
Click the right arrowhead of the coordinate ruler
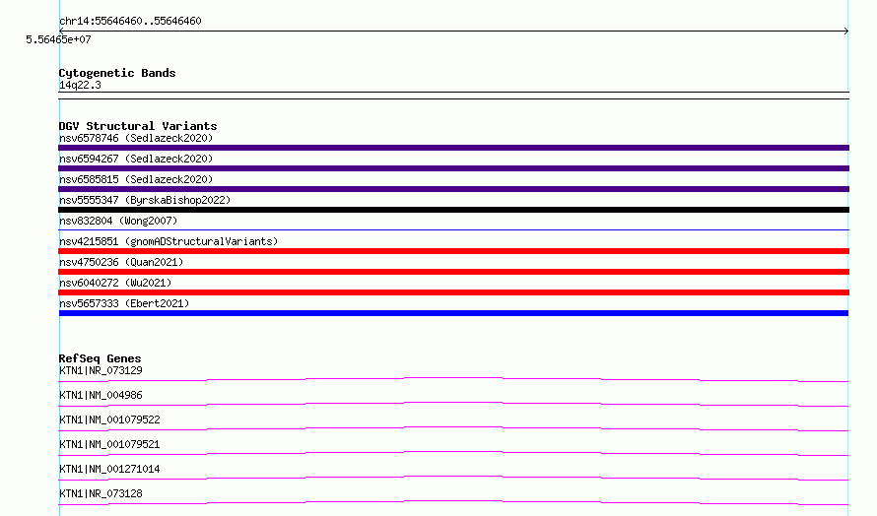tap(846, 32)
